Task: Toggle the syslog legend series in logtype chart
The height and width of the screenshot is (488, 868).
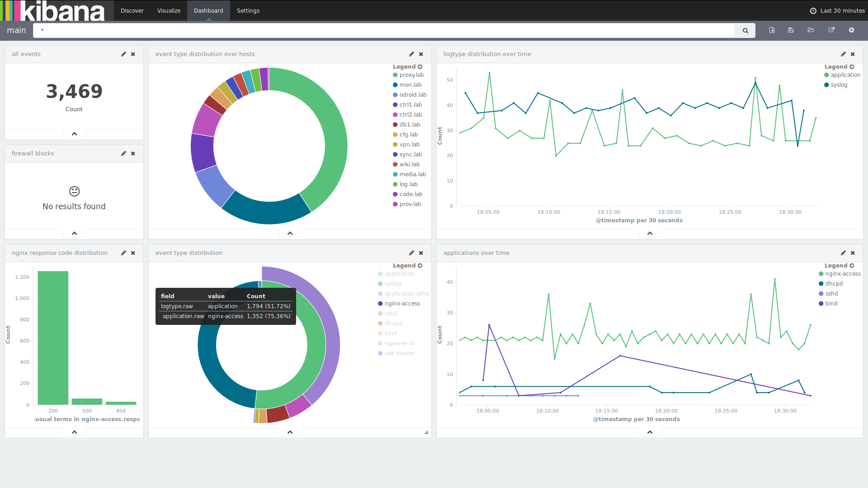Action: pyautogui.click(x=839, y=85)
